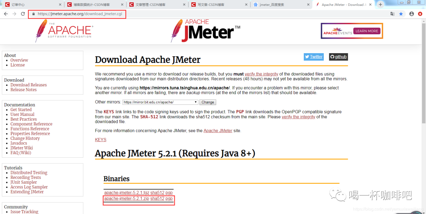Open the browser profile avatar icon
Screen dimensions: 426x214
click(x=411, y=14)
